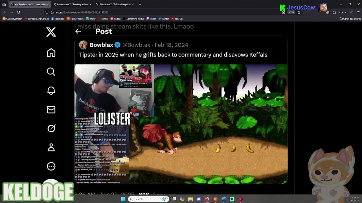Open Task View on taskbar
Image resolution: width=362 pixels, height=203 pixels.
click(174, 199)
